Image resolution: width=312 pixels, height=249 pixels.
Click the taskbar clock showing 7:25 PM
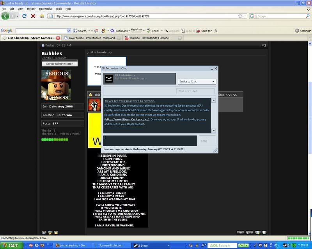tap(303, 245)
